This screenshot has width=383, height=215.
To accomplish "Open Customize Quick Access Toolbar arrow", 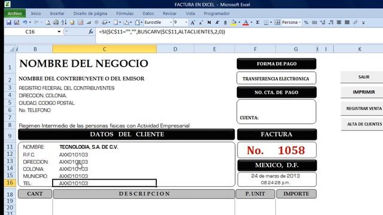I will 363,23.
